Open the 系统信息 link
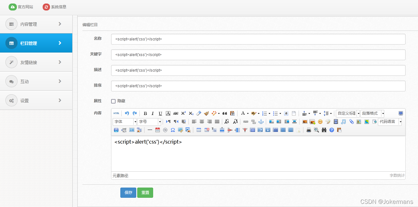418x207 pixels. (x=55, y=7)
